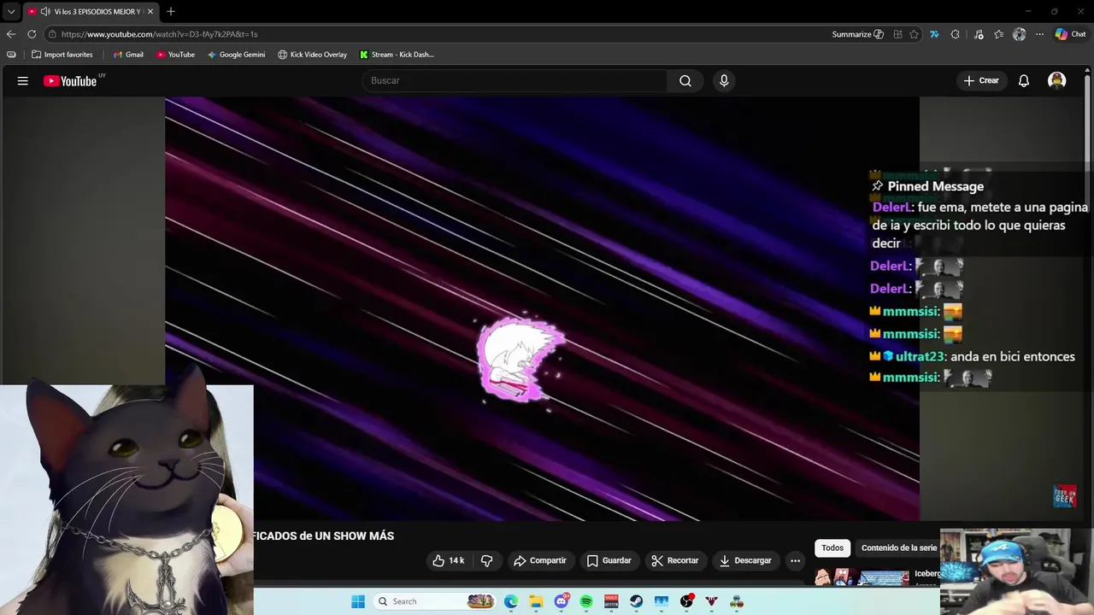Open the split screen icon in address bar
Screen dimensions: 1094x615
tap(897, 34)
